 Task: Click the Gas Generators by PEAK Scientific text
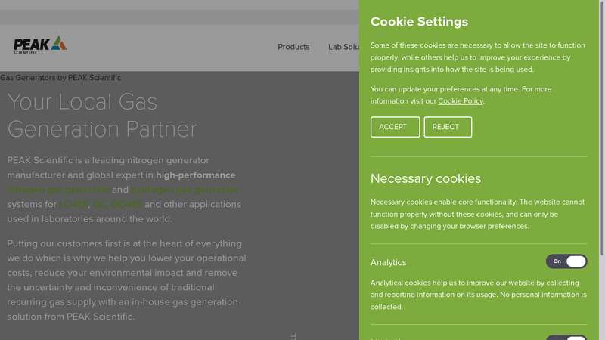[60, 78]
